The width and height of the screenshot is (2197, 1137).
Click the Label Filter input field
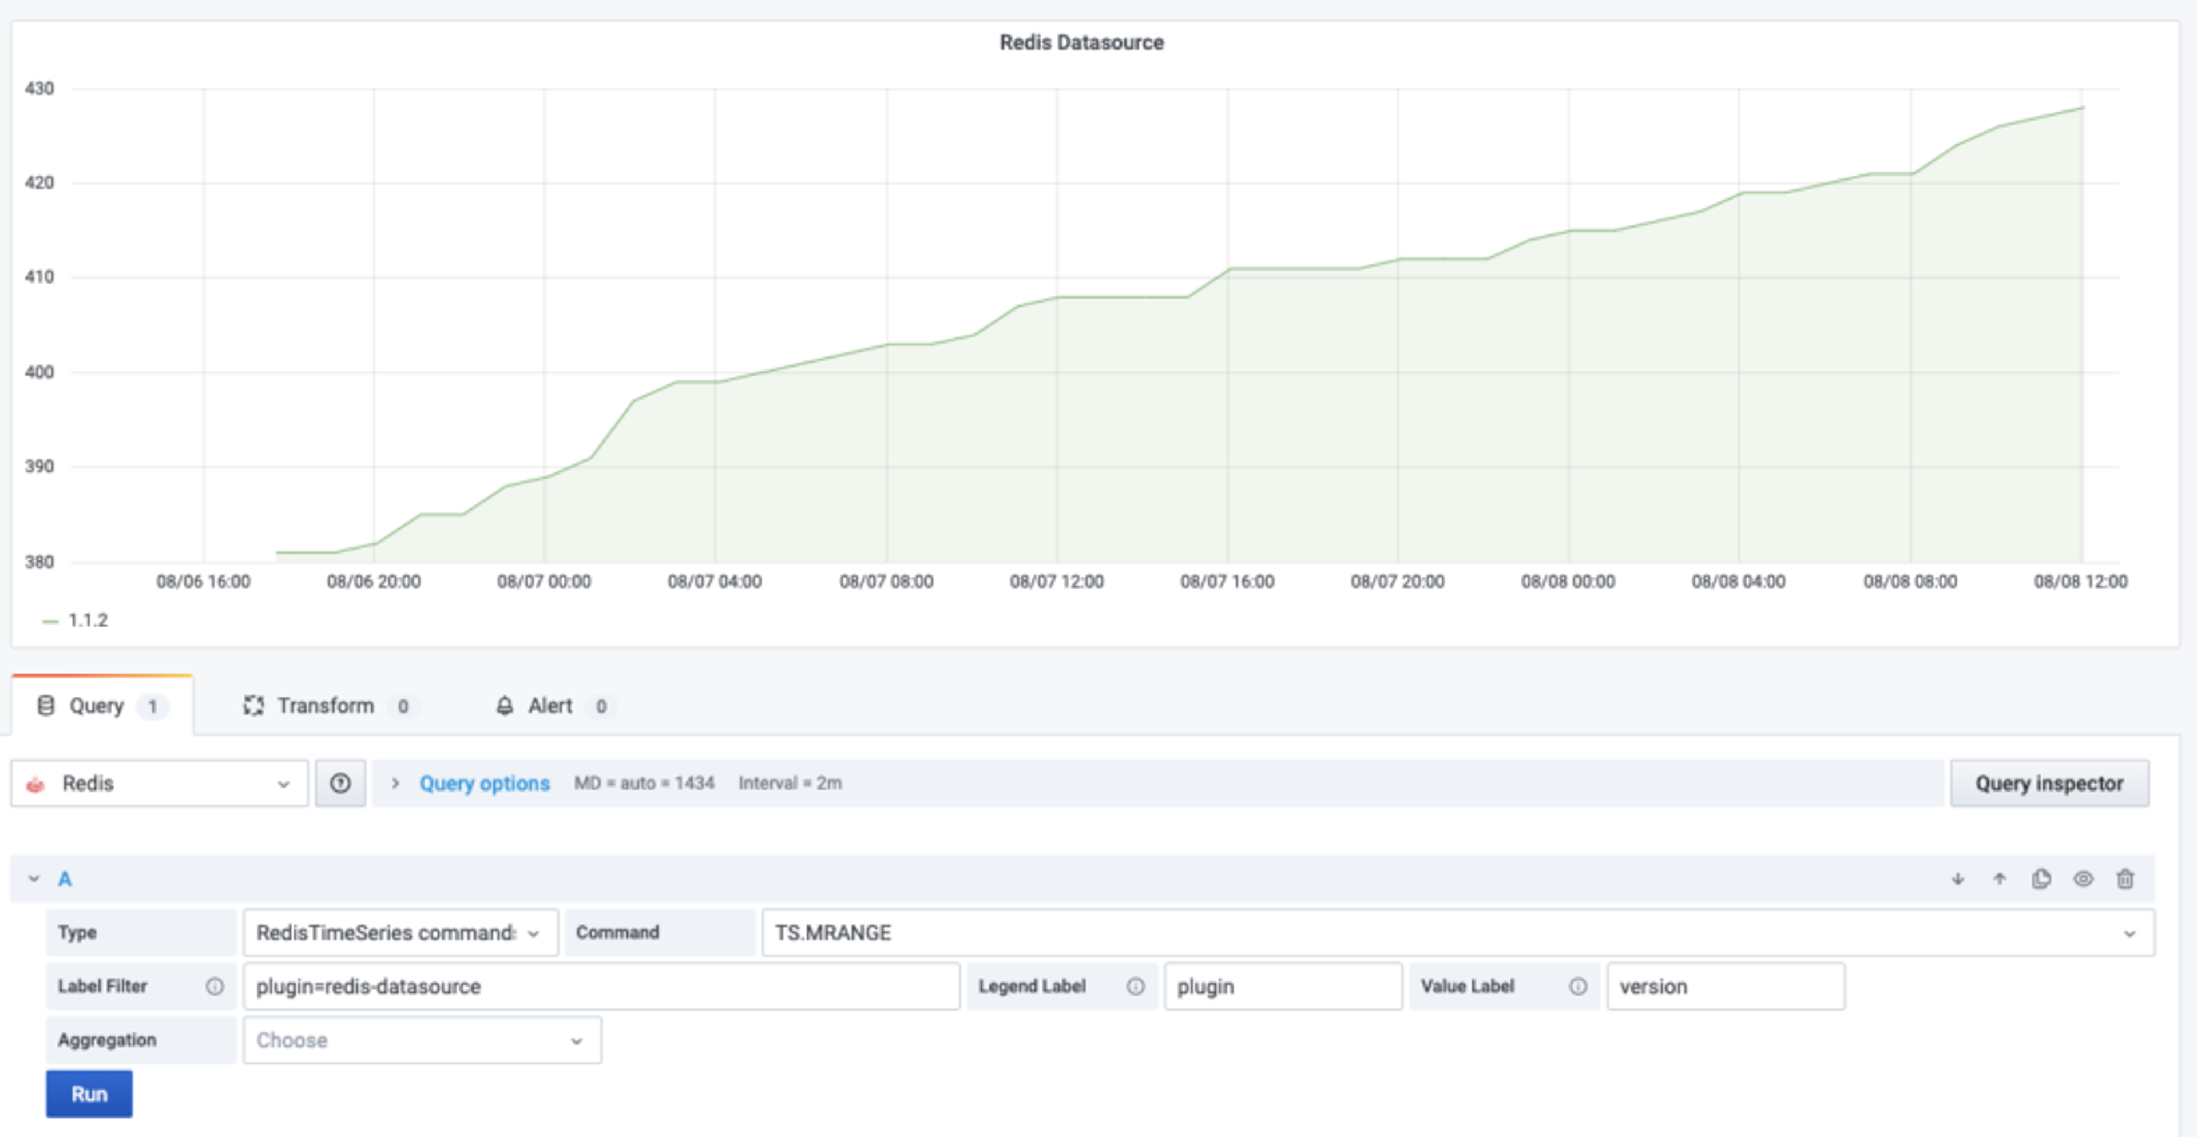coord(600,986)
